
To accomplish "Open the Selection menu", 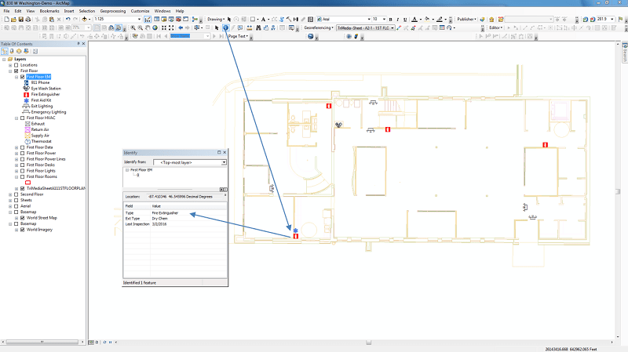I will click(87, 11).
